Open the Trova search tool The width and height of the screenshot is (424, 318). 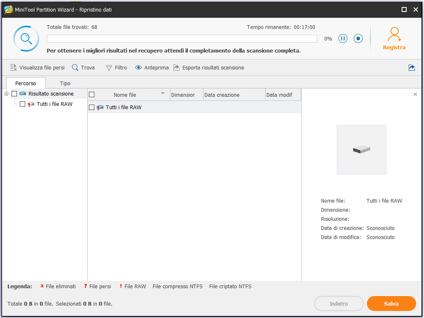83,67
